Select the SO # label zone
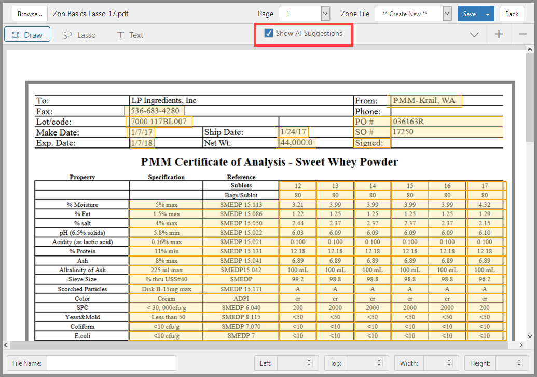This screenshot has height=377, width=537. (x=372, y=132)
